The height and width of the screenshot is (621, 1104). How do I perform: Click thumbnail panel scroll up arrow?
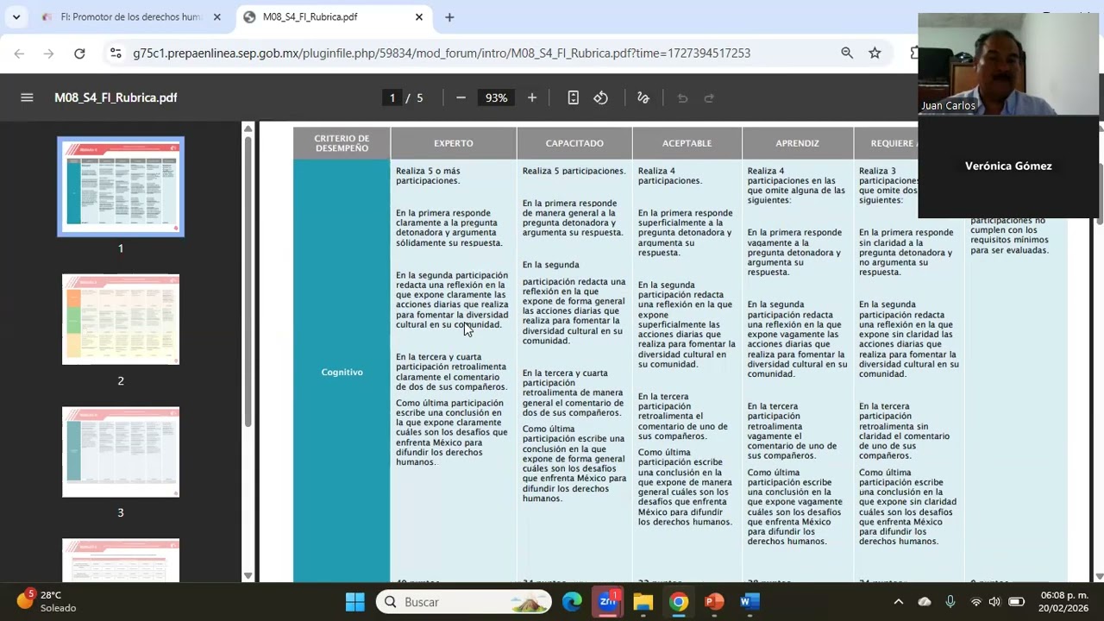248,129
